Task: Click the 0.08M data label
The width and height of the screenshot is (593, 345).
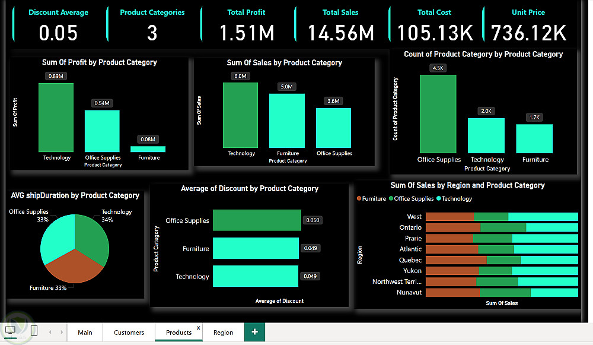Action: pos(148,140)
